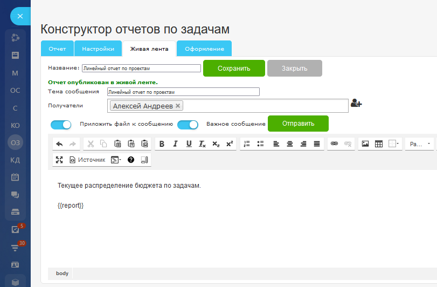Toggle 'Важное сообщение' switch
Viewport: 437px width, 287px height.
coord(188,125)
